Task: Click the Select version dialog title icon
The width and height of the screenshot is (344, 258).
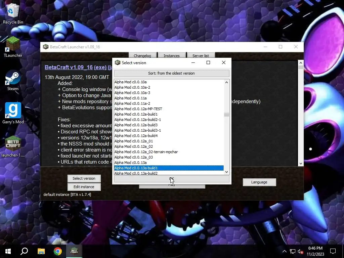Action: coord(118,63)
